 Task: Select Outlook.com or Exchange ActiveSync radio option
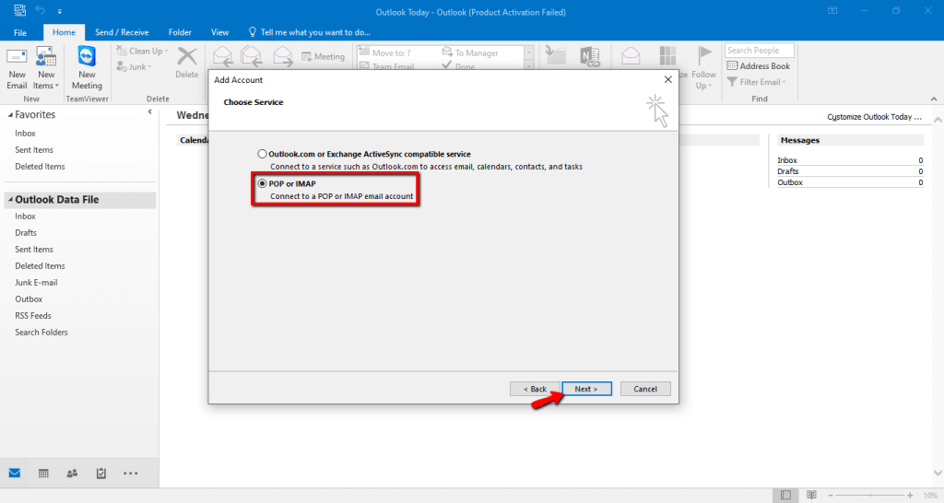[262, 154]
